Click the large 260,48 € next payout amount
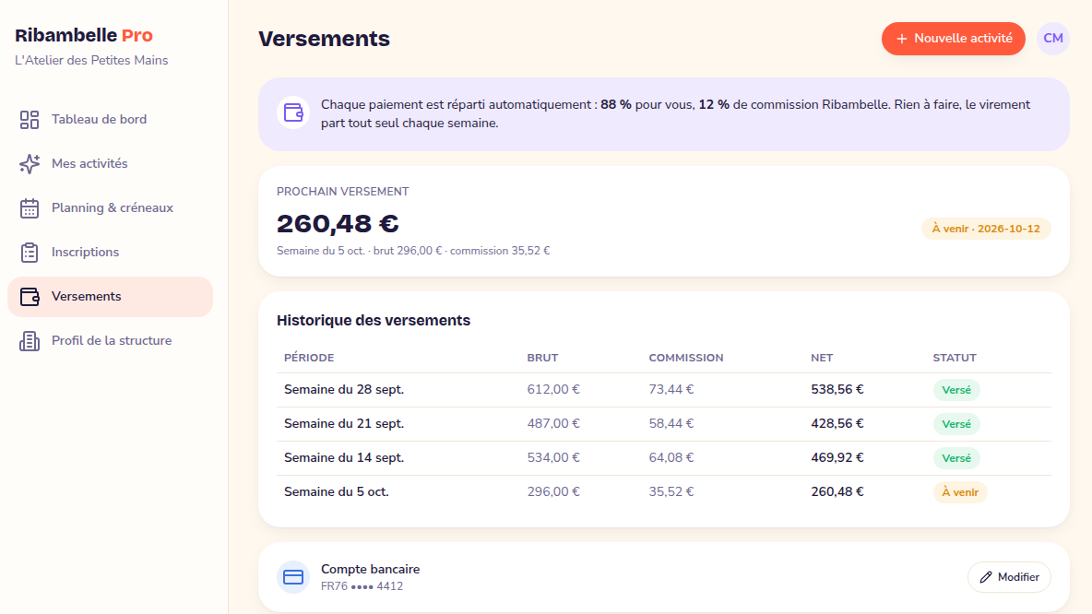This screenshot has width=1092, height=614. point(338,224)
